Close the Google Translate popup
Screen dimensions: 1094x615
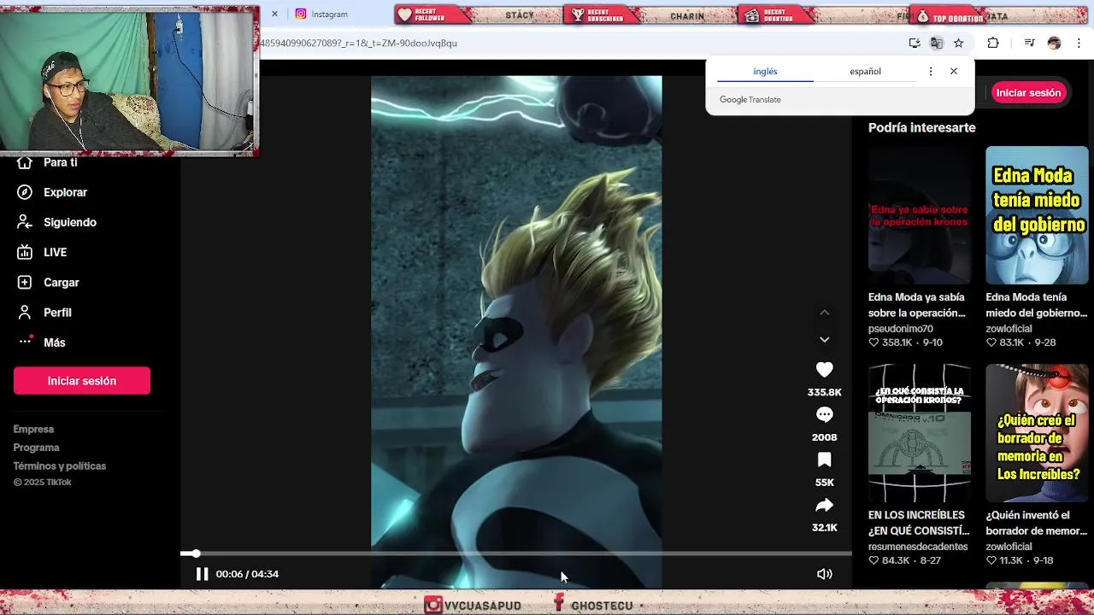(x=954, y=71)
